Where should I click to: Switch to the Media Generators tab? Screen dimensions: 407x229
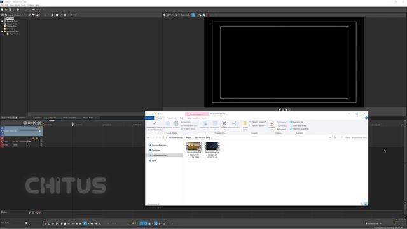(69, 118)
